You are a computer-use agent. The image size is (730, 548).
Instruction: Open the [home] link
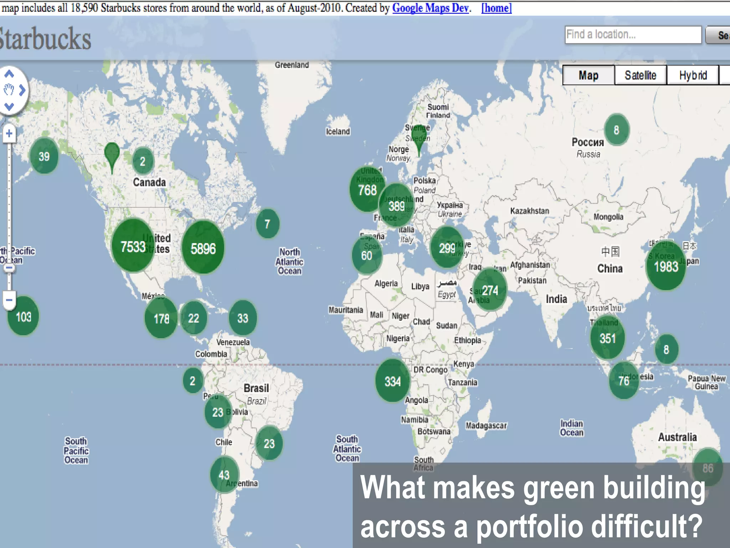[x=497, y=8]
